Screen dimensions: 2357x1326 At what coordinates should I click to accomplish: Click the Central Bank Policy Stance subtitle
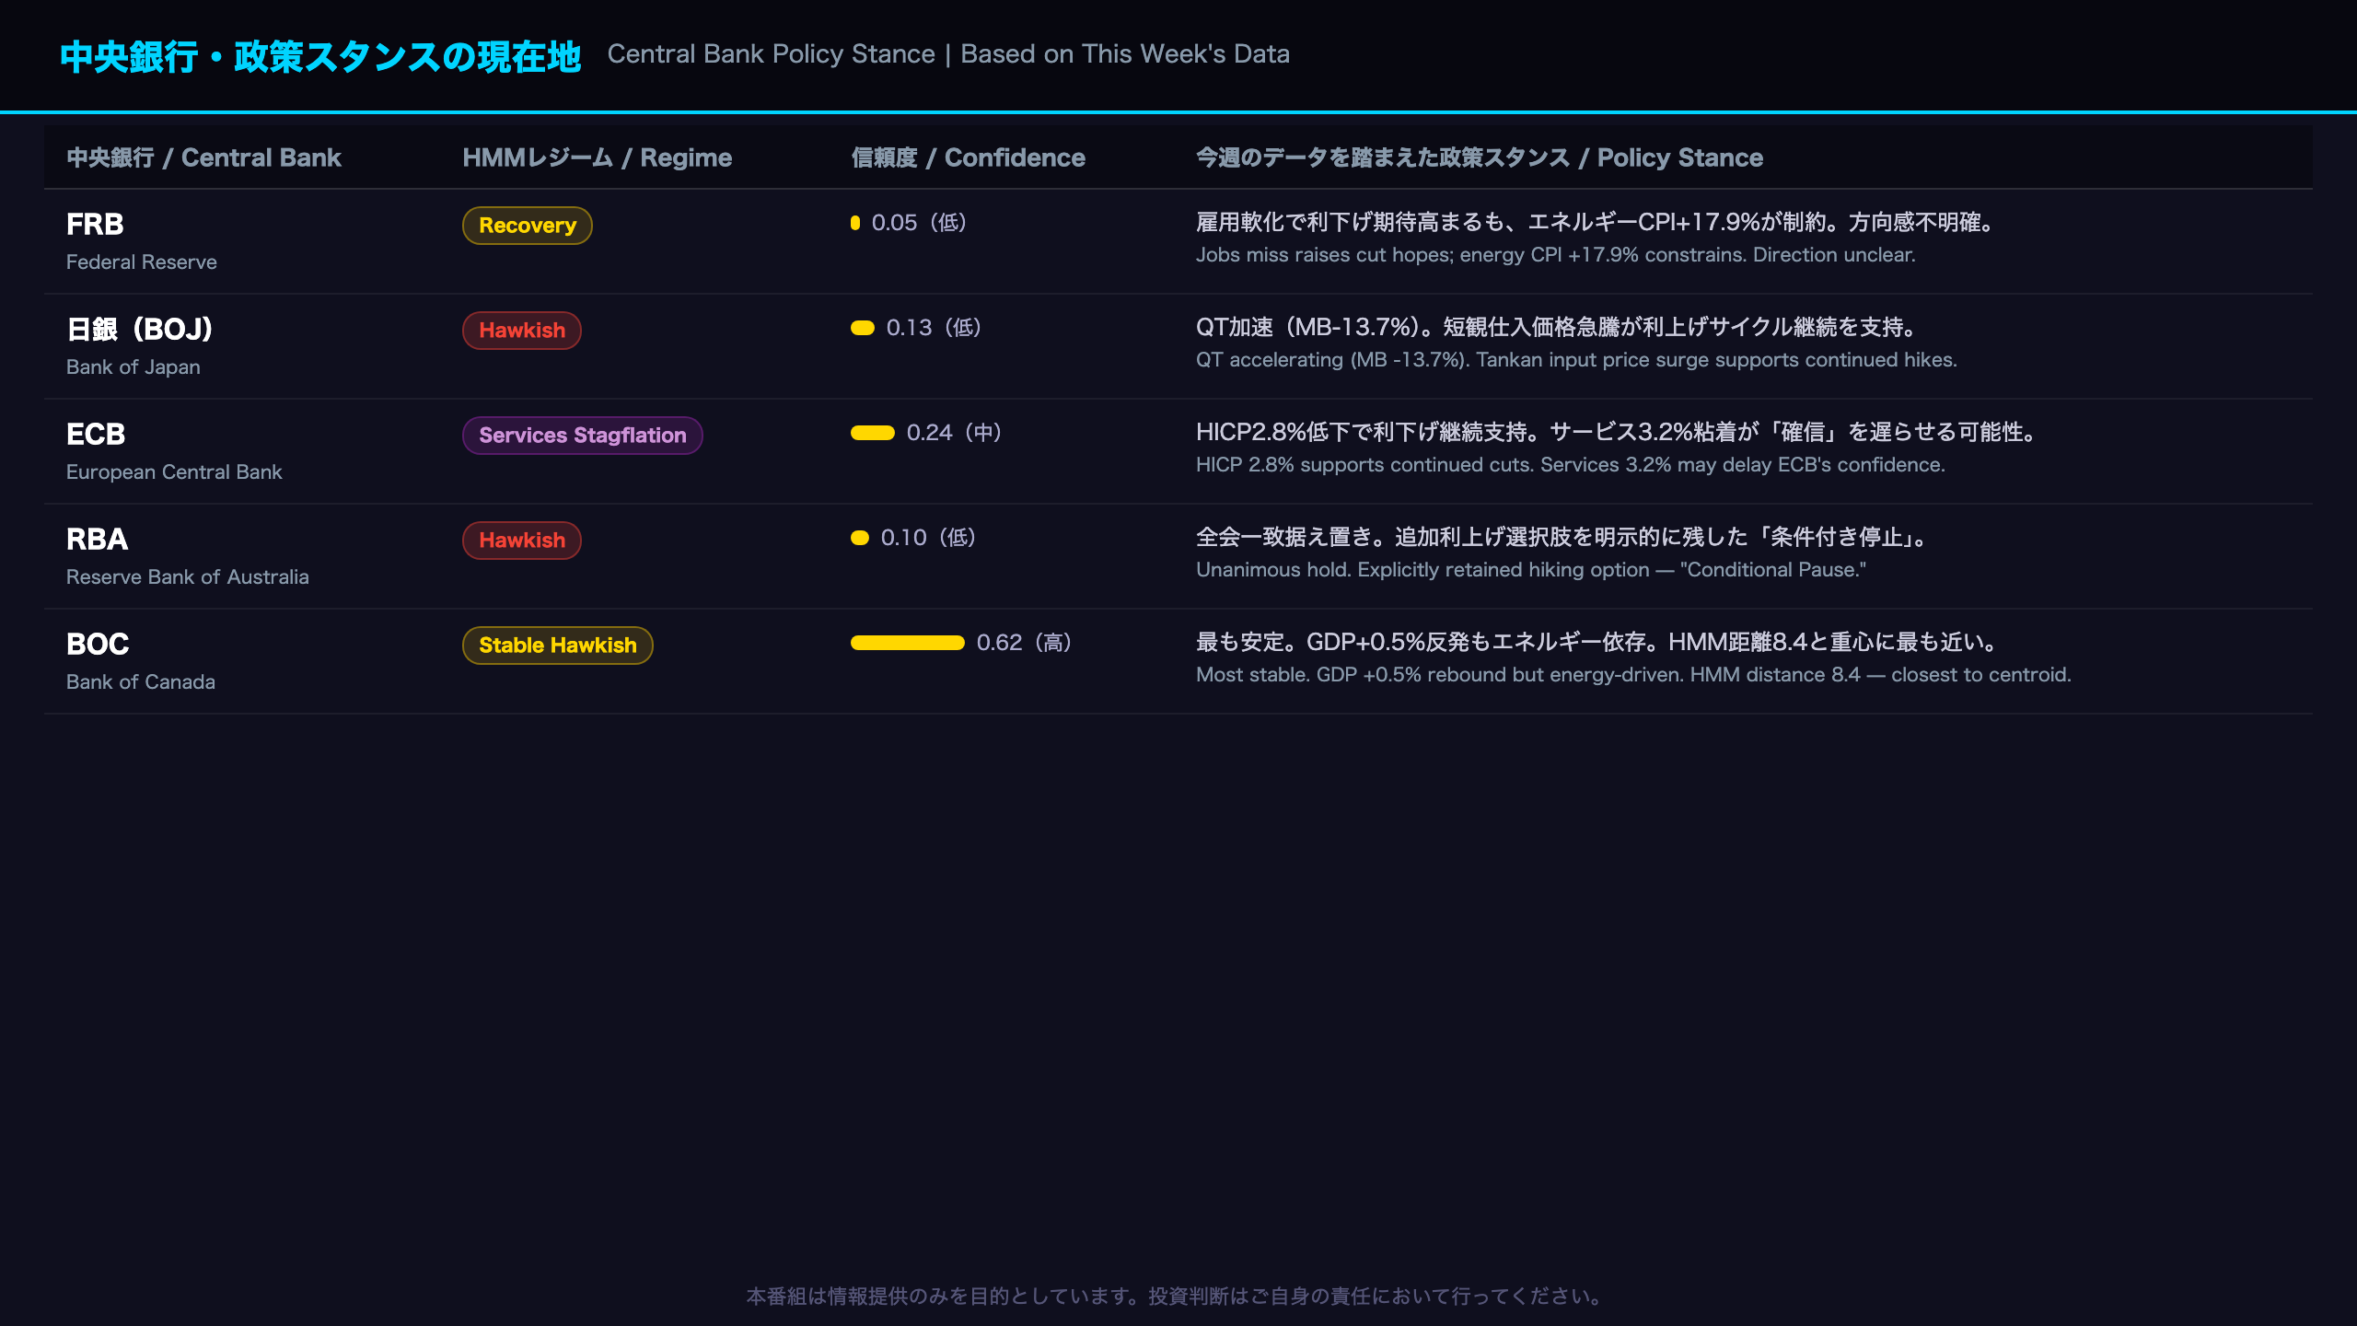pyautogui.click(x=948, y=54)
